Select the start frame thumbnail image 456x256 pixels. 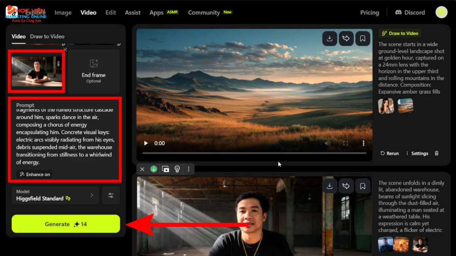click(36, 71)
